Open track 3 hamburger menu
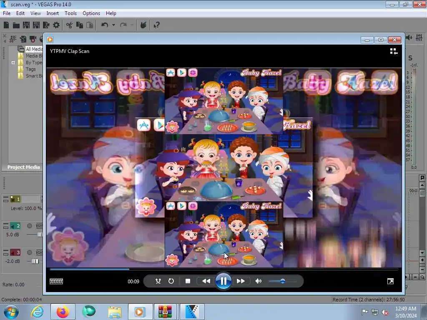 pos(6,252)
